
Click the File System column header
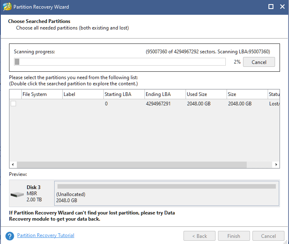click(x=34, y=94)
